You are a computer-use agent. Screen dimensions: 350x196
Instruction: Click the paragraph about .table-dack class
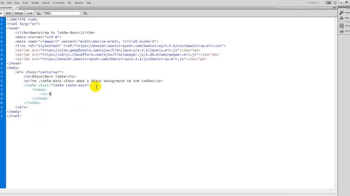(x=93, y=81)
